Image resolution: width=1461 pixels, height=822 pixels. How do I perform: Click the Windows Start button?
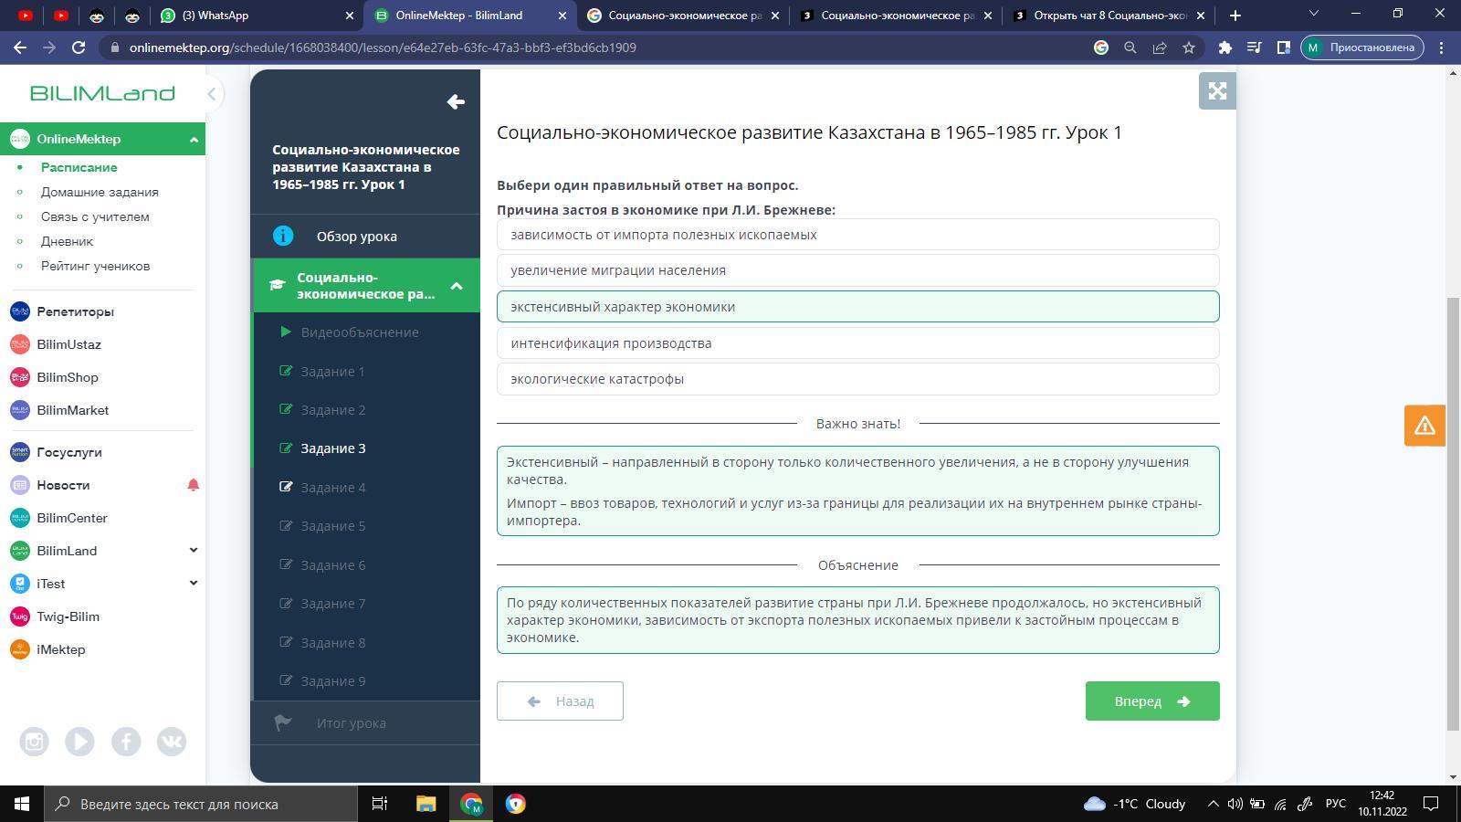22,804
